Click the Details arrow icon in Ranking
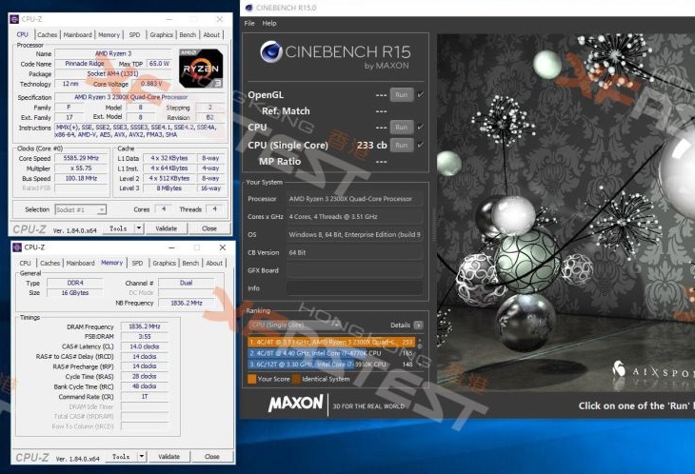Screen dimensions: 695x474 418,326
